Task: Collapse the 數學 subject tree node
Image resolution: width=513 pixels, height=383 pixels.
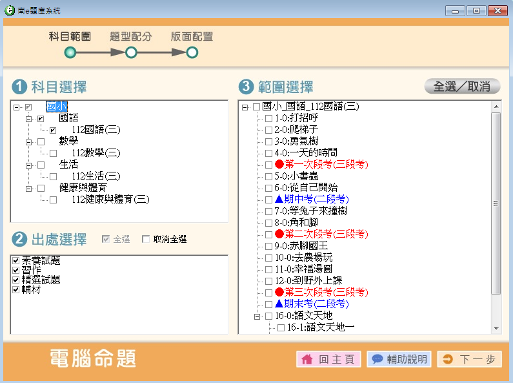Action: click(x=28, y=141)
